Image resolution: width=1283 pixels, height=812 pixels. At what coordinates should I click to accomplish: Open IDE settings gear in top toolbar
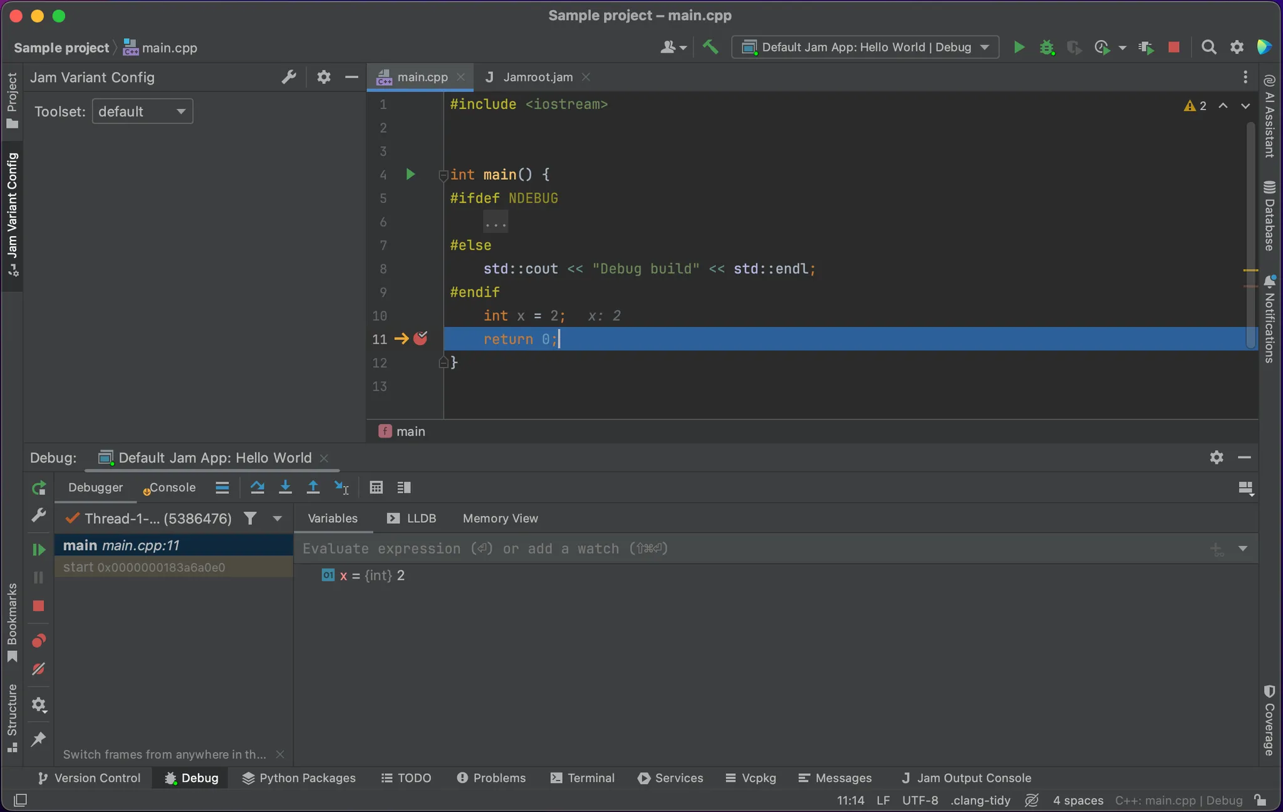tap(1237, 47)
